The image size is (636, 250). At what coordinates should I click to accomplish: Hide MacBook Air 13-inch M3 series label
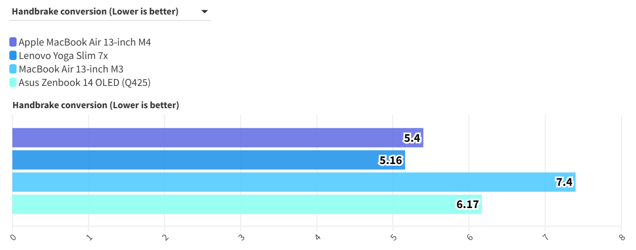click(x=71, y=69)
